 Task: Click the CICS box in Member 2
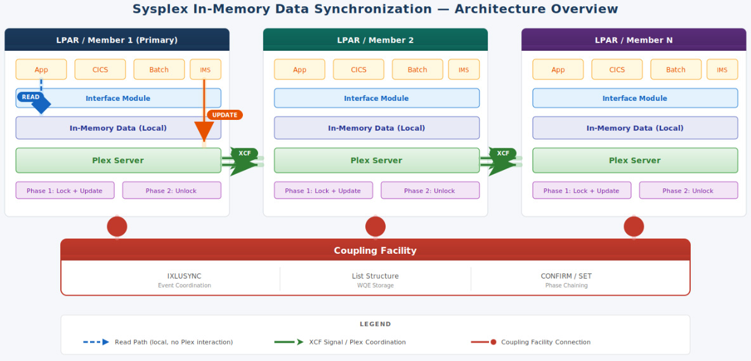[359, 69]
